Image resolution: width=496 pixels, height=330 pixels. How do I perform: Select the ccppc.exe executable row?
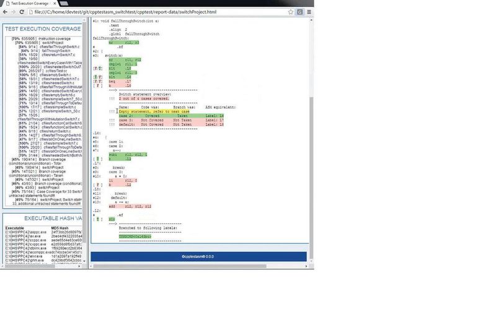click(43, 240)
